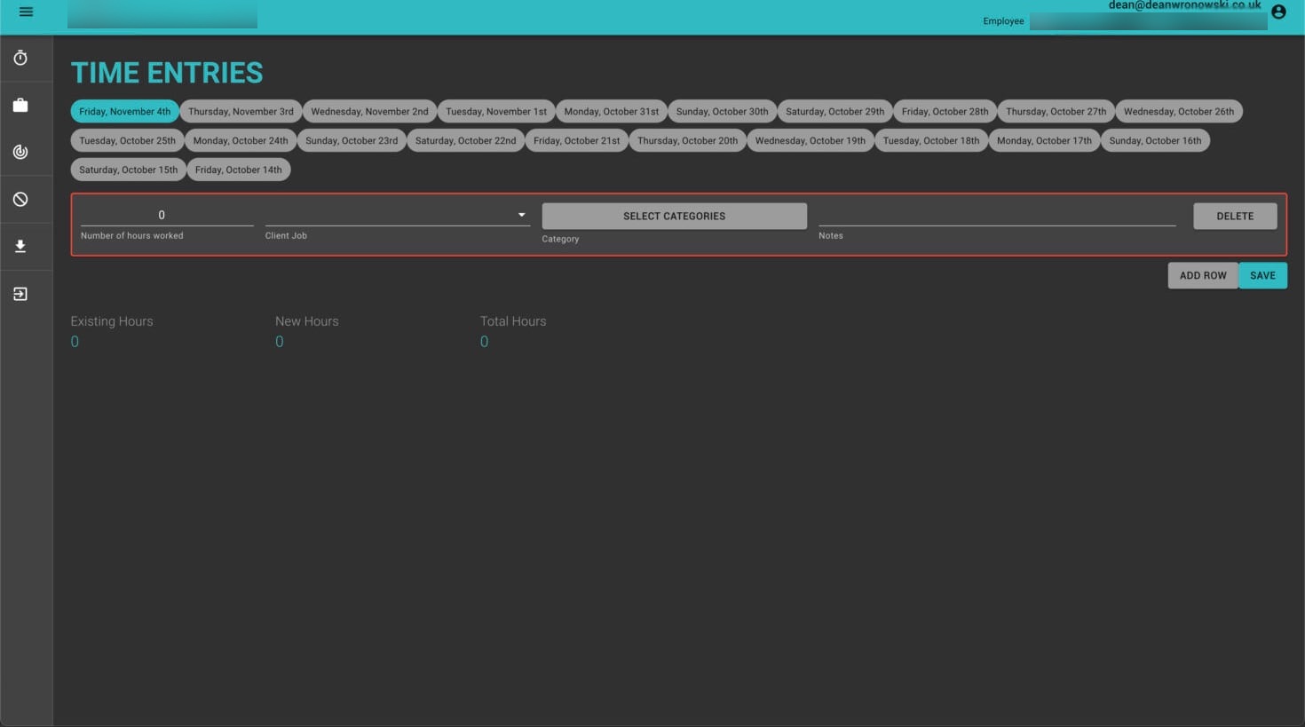Open the hamburger navigation menu
The height and width of the screenshot is (727, 1305).
(x=26, y=12)
